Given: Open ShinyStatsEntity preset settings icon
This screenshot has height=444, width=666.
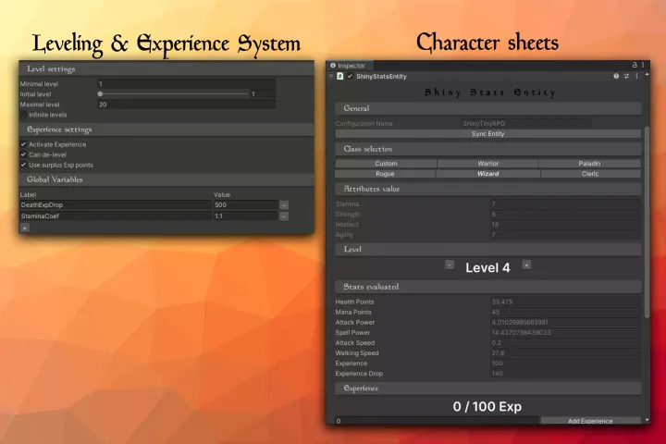Looking at the screenshot, I should [626, 76].
